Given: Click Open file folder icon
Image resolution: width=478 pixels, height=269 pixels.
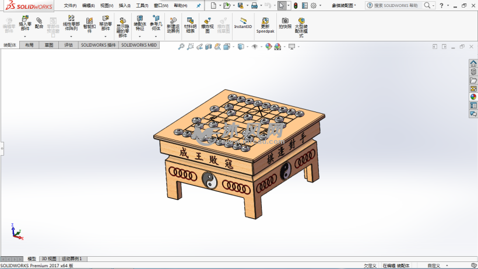Looking at the screenshot, I should pyautogui.click(x=227, y=5).
